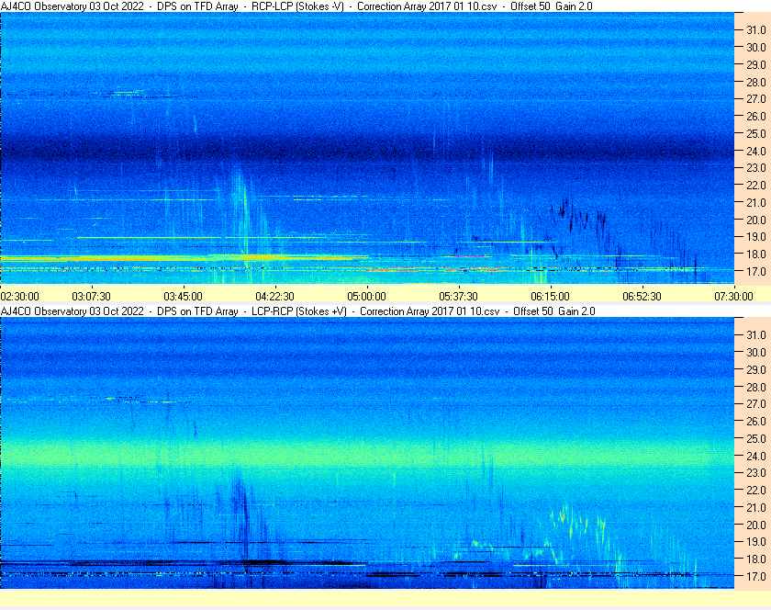Select the 06:15:00 time axis label

pyautogui.click(x=550, y=297)
